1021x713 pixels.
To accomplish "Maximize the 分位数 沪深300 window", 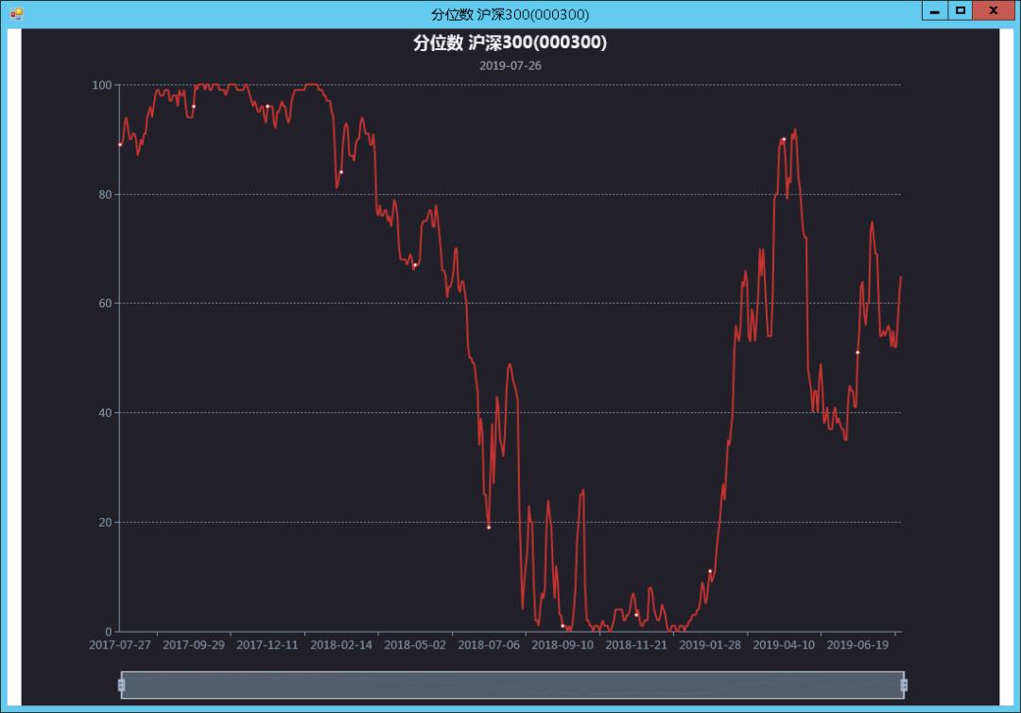I will [960, 10].
